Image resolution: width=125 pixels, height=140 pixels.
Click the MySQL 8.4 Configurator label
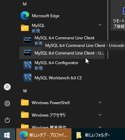pyautogui.click(x=56, y=63)
